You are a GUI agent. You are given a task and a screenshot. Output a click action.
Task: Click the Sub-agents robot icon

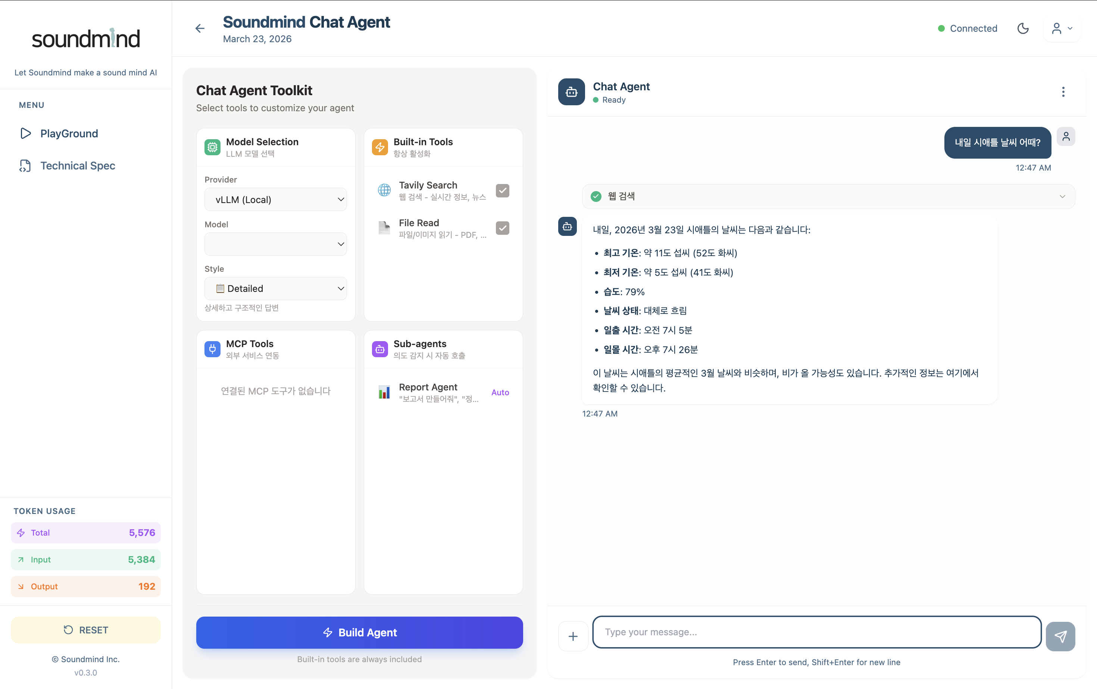(x=380, y=349)
